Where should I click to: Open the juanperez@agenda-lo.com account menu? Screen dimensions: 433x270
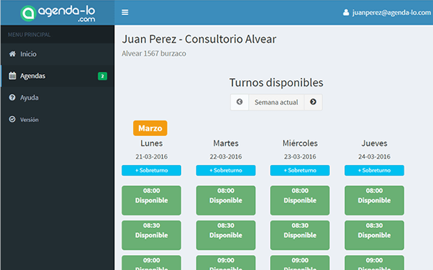(x=387, y=12)
